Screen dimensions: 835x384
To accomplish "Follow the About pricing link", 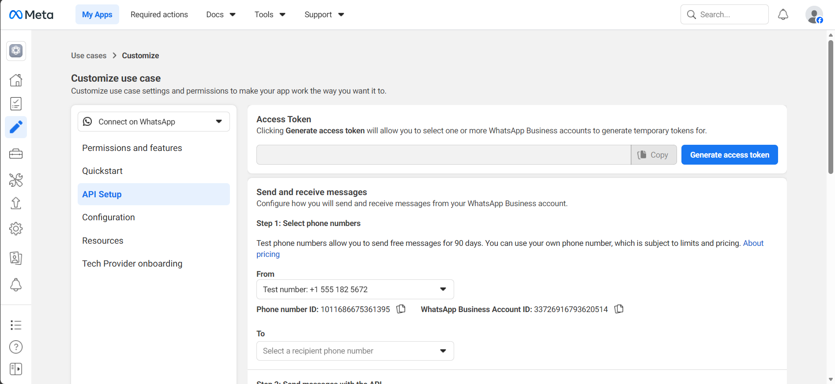I will tap(753, 243).
